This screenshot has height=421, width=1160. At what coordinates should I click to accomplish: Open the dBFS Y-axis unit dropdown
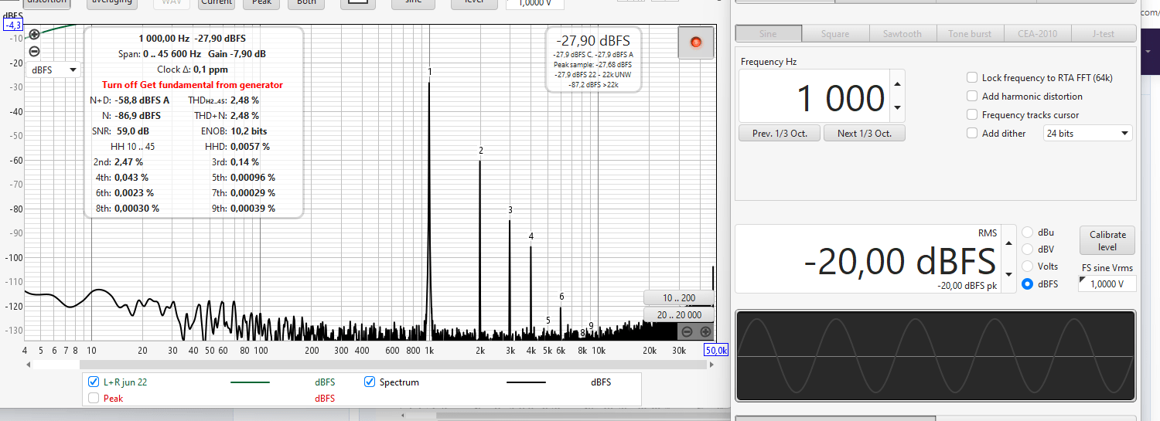(x=53, y=70)
